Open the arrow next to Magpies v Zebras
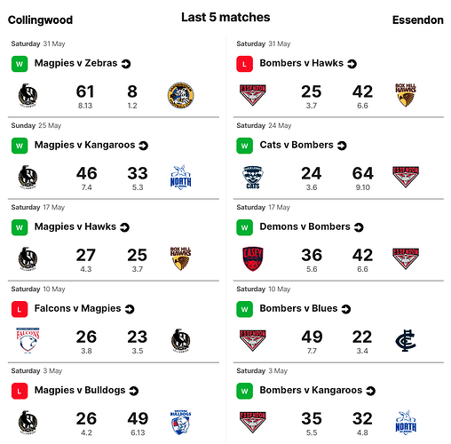 pos(126,64)
